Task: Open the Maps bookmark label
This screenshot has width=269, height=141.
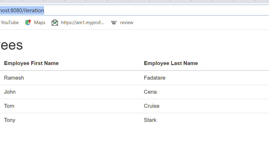Action: pyautogui.click(x=40, y=23)
